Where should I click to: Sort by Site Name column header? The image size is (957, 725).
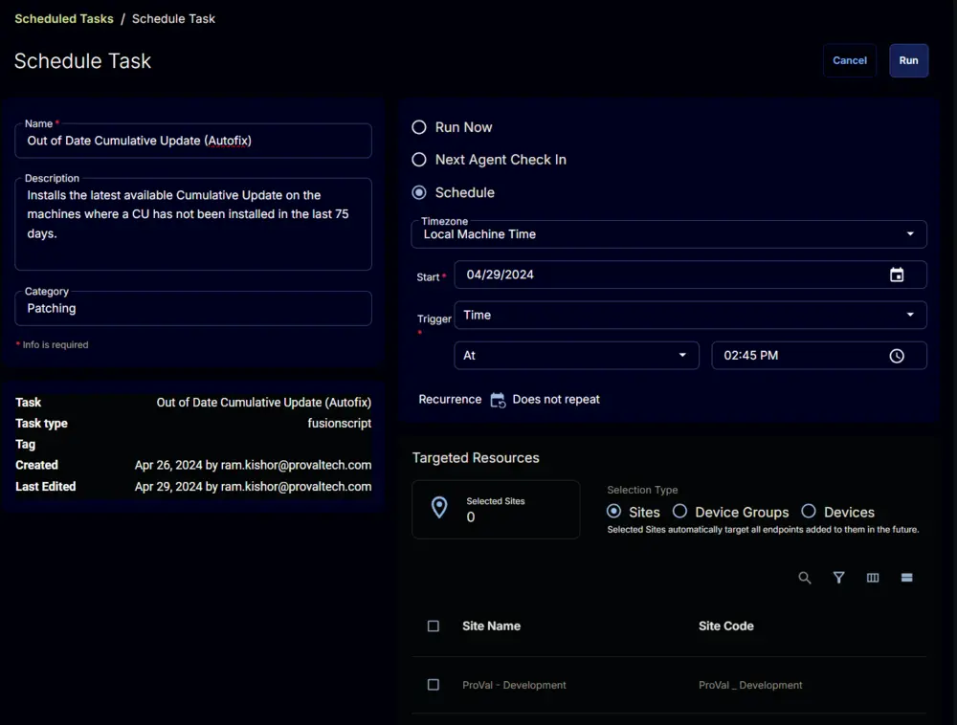coord(491,626)
